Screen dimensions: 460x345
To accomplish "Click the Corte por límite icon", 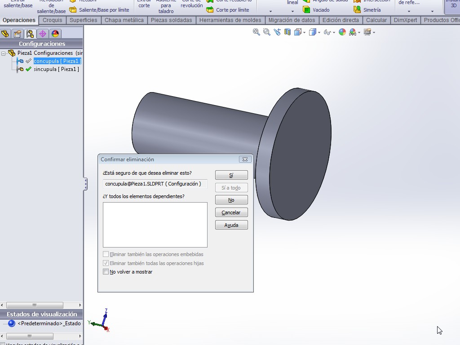I will 210,10.
